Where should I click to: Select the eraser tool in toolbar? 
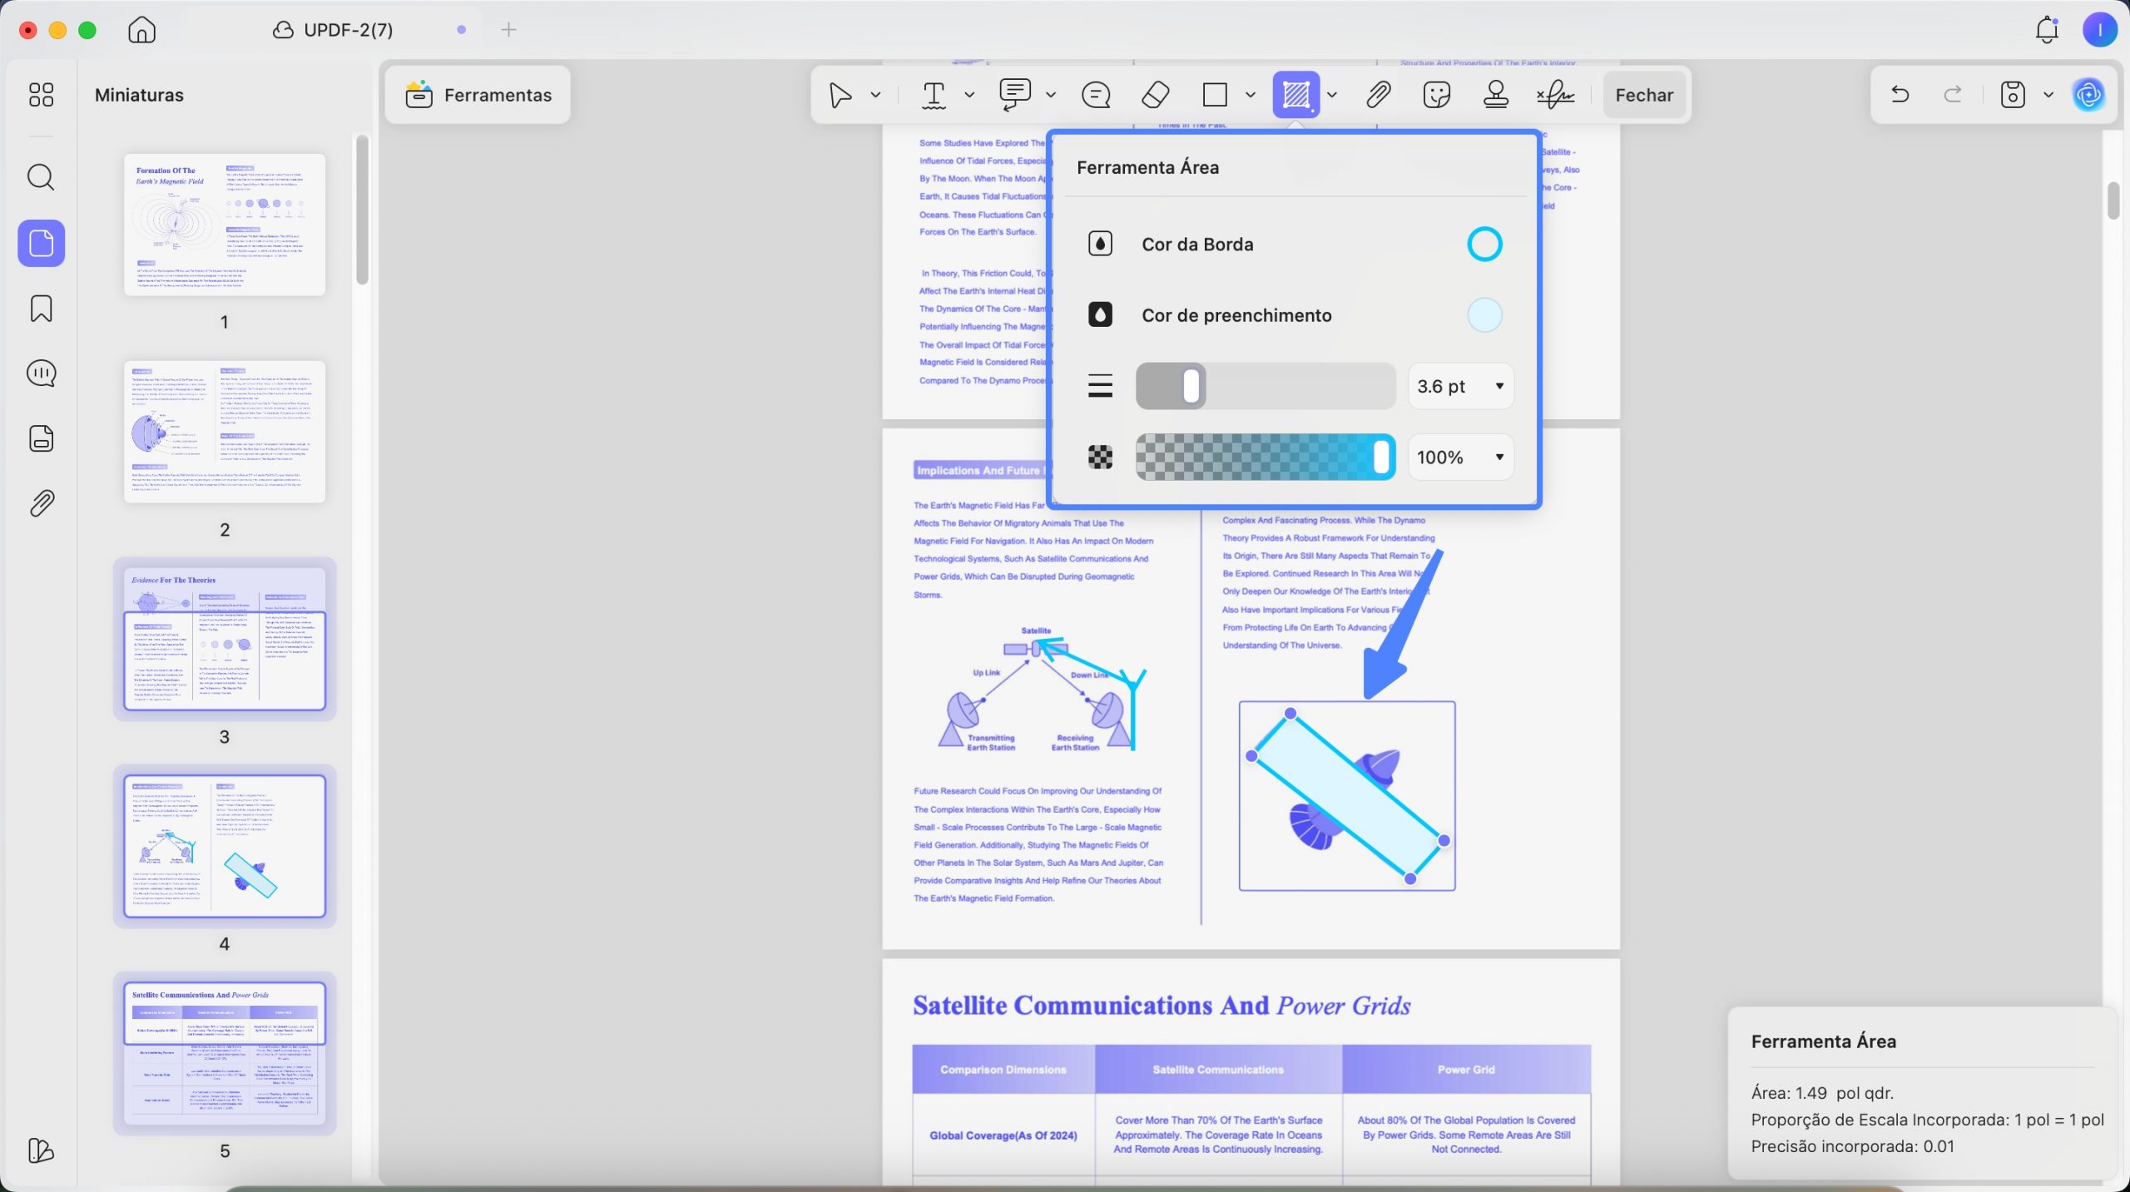click(x=1155, y=95)
